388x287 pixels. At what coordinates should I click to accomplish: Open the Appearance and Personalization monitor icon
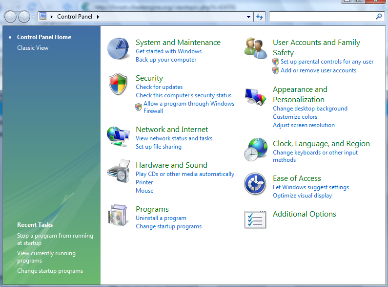[x=255, y=96]
